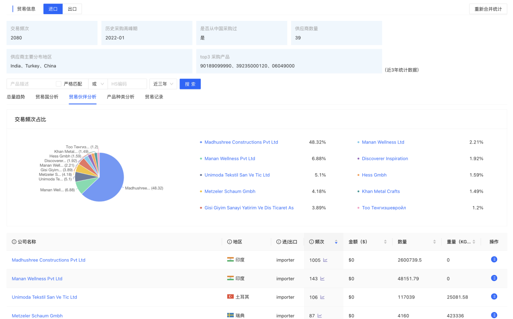Image resolution: width=513 pixels, height=319 pixels.
Task: Open the action icon for Unimoda Tekstil row
Action: coord(494,297)
